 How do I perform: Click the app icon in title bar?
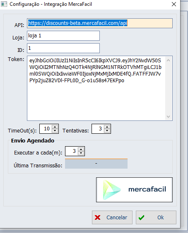(x=4, y=4)
